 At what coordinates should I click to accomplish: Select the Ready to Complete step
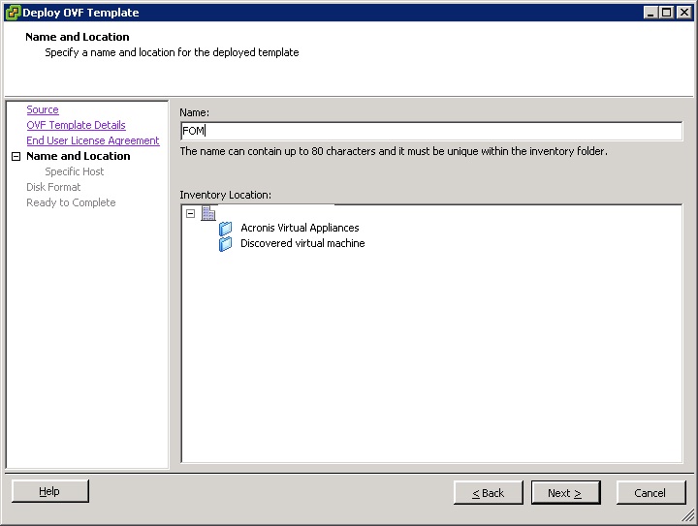[x=71, y=202]
